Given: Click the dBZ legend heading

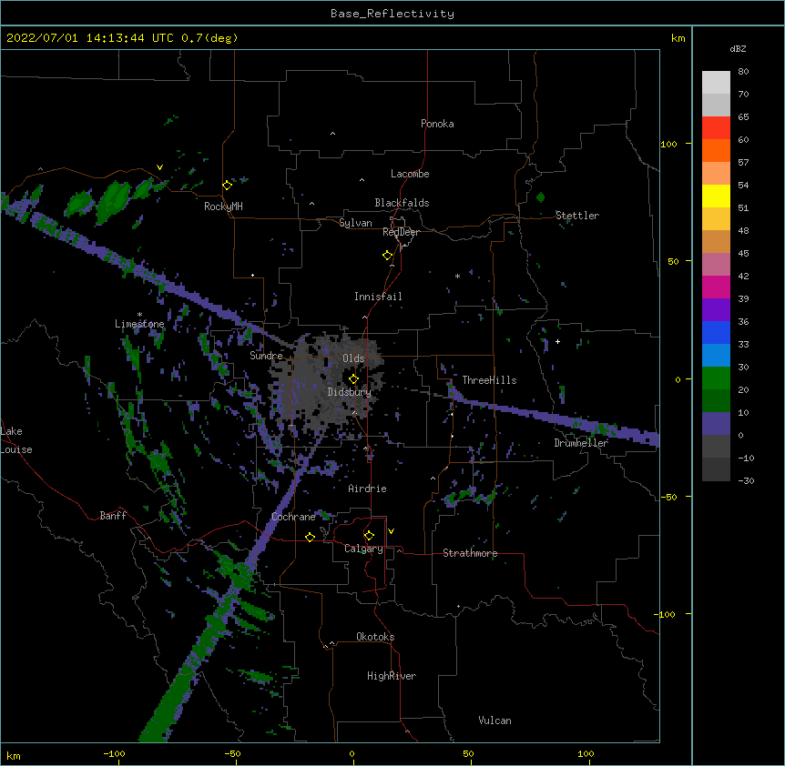Looking at the screenshot, I should (x=738, y=49).
